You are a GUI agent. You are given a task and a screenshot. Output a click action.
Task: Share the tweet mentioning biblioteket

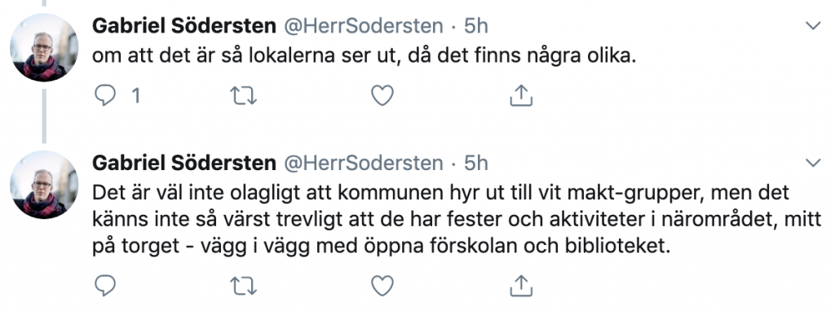point(521,285)
